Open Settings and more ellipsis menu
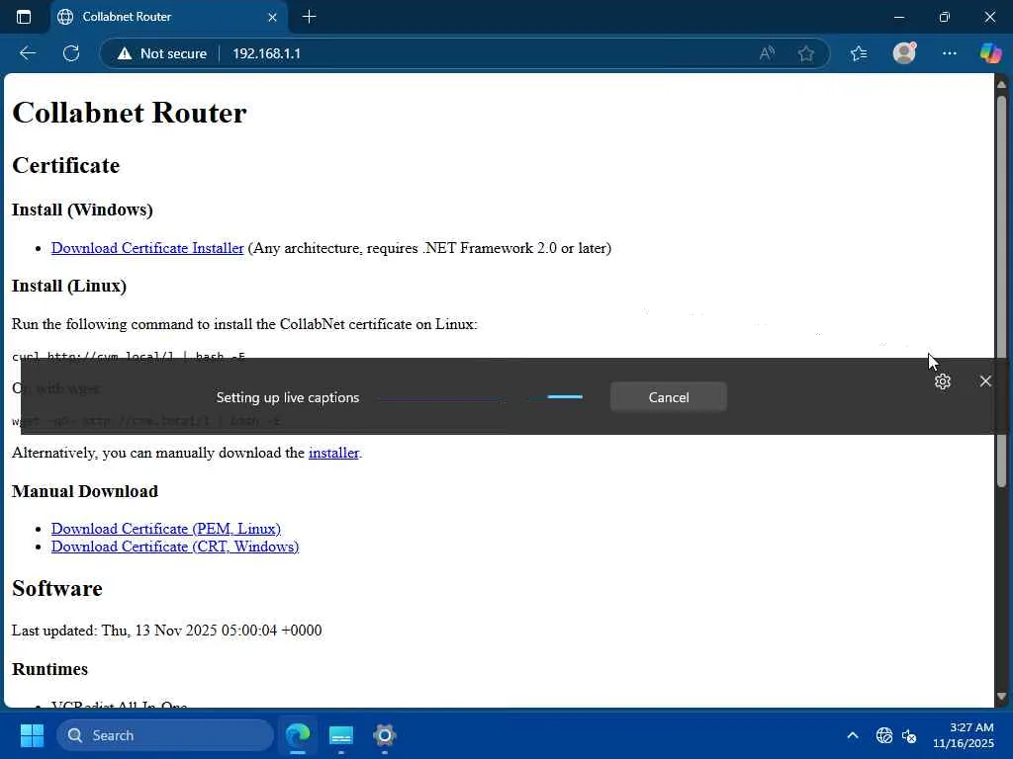This screenshot has width=1013, height=759. [x=949, y=53]
